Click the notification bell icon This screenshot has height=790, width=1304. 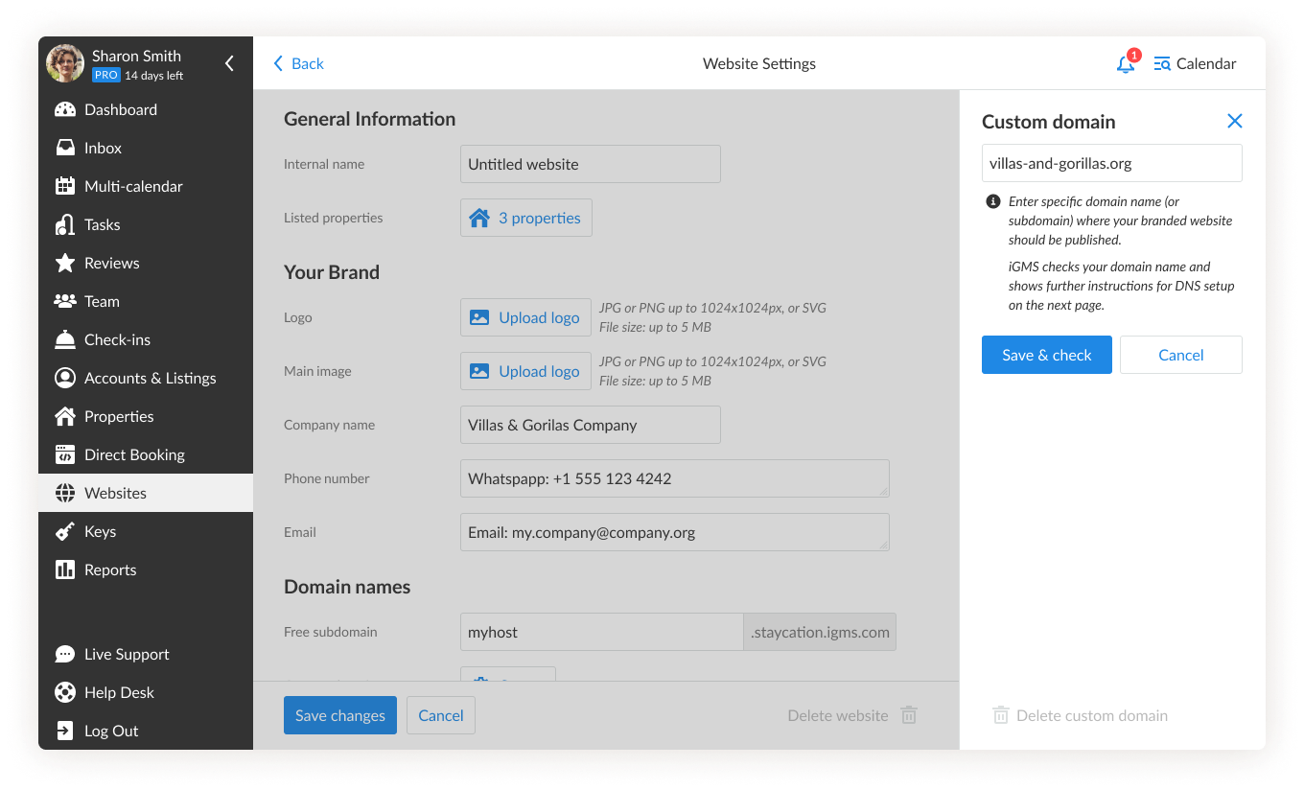[x=1126, y=64]
